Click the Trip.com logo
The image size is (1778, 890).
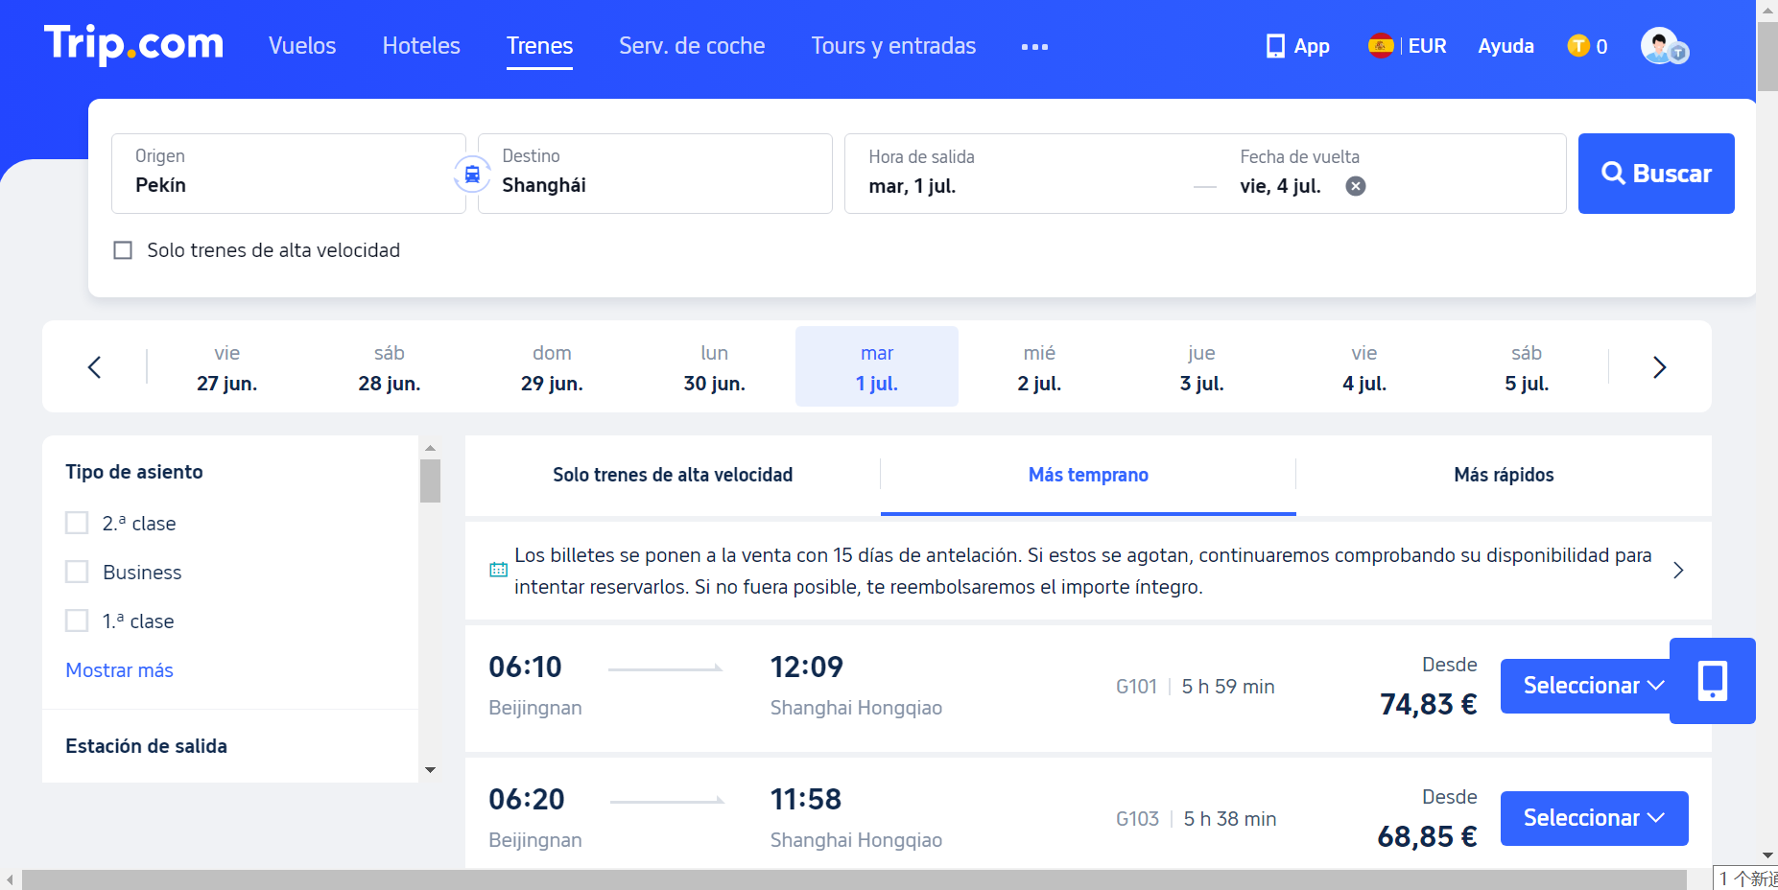(133, 45)
